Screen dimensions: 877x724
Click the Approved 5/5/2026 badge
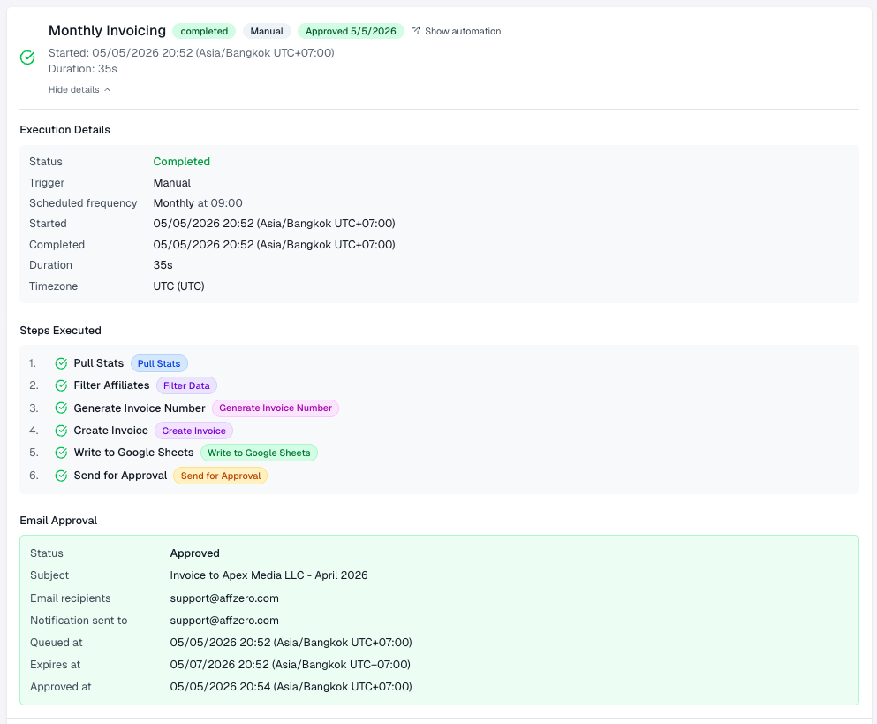coord(351,31)
